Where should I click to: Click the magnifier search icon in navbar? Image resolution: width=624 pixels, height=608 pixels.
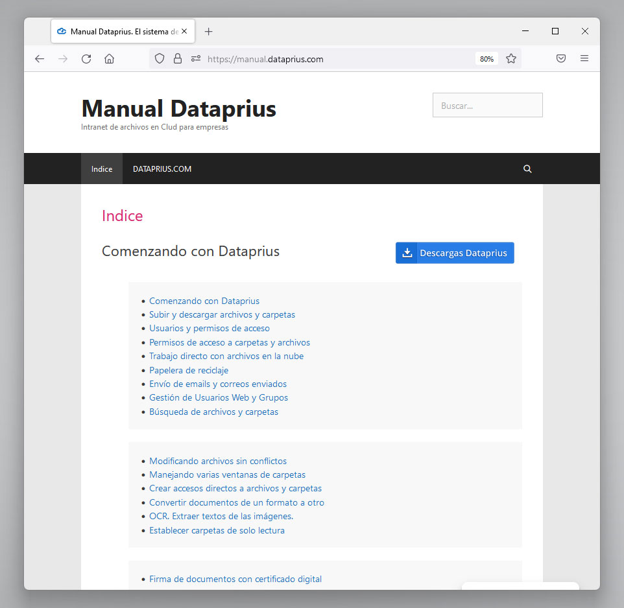pos(527,169)
